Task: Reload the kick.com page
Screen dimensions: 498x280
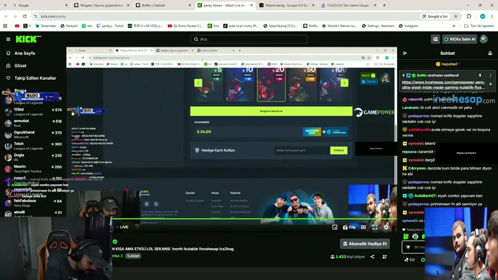Action: point(25,16)
